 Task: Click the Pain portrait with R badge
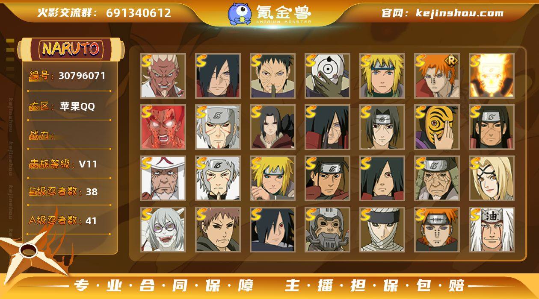click(437, 76)
